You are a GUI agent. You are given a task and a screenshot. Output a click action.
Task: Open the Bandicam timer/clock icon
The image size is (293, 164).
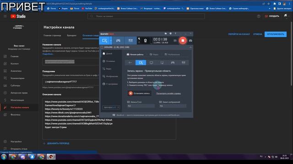tap(170, 33)
